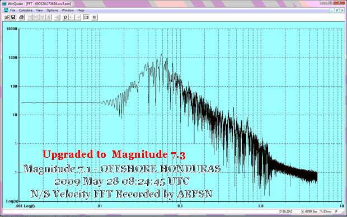The image size is (347, 217).
Task: Open the Options menu
Action: click(52, 11)
